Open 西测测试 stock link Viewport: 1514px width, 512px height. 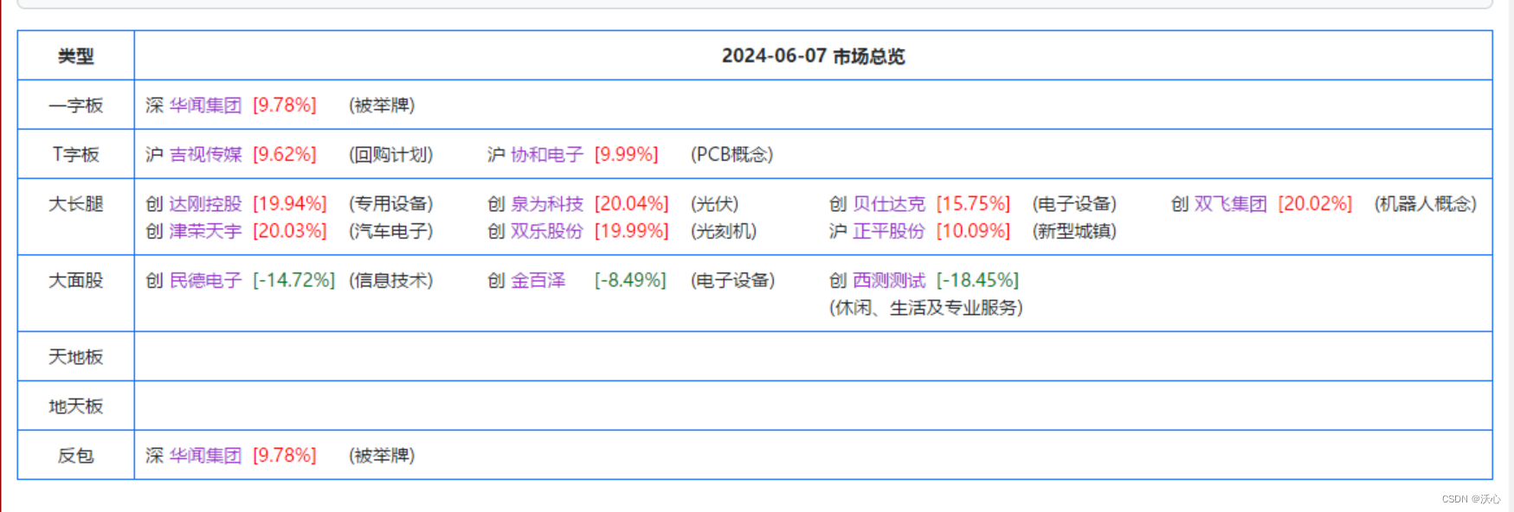pos(889,281)
